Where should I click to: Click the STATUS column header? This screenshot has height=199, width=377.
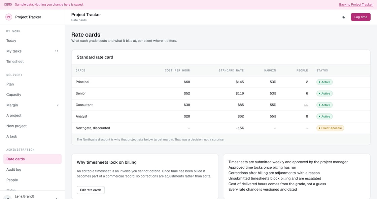(322, 70)
